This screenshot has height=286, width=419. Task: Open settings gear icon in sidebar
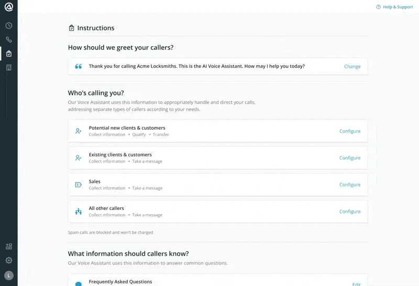tap(9, 260)
